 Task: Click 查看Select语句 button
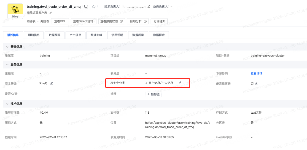[83, 21]
